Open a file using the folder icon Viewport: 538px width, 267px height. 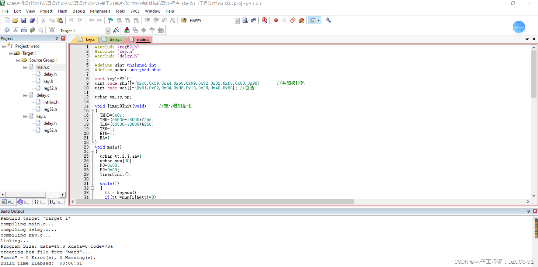tap(15, 20)
